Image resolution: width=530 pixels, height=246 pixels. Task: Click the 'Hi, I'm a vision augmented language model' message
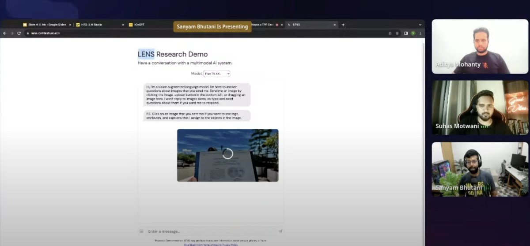coord(197,95)
